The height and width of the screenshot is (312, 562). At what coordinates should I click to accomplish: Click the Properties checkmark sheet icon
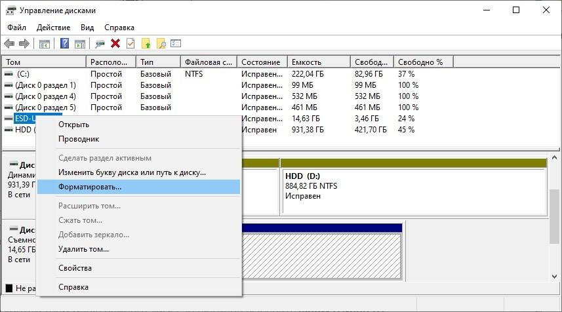click(130, 44)
